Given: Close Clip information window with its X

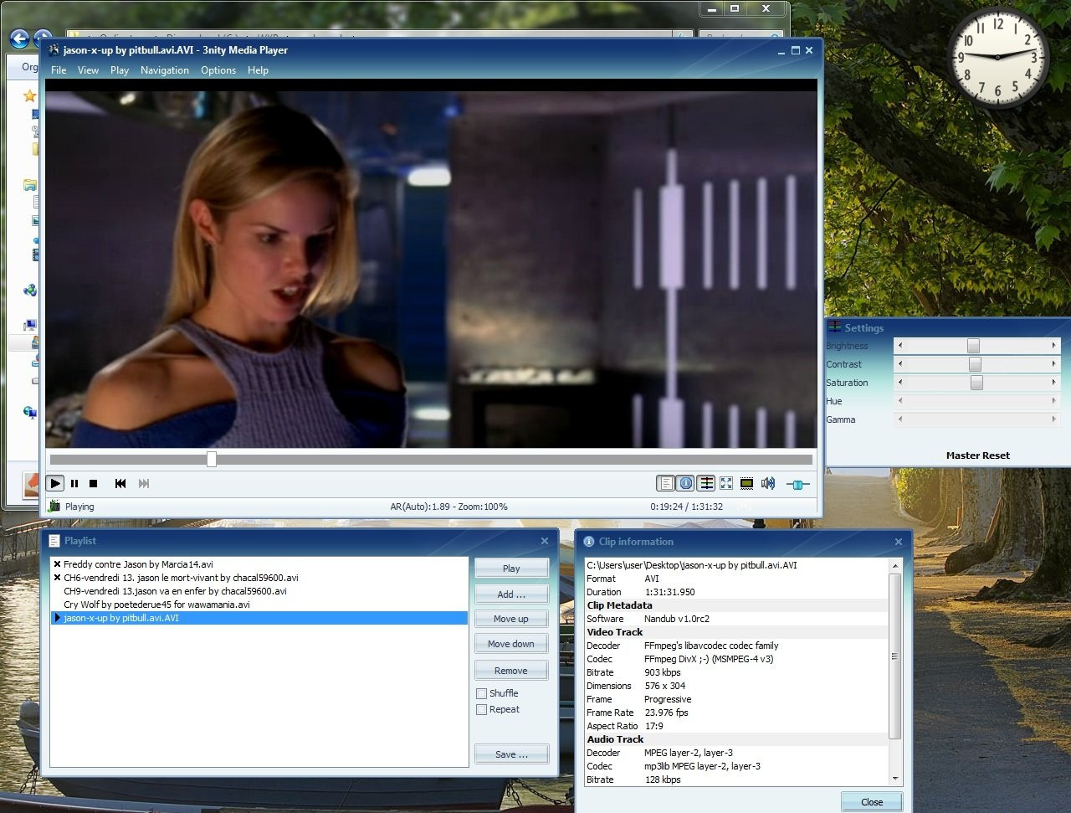Looking at the screenshot, I should (899, 542).
